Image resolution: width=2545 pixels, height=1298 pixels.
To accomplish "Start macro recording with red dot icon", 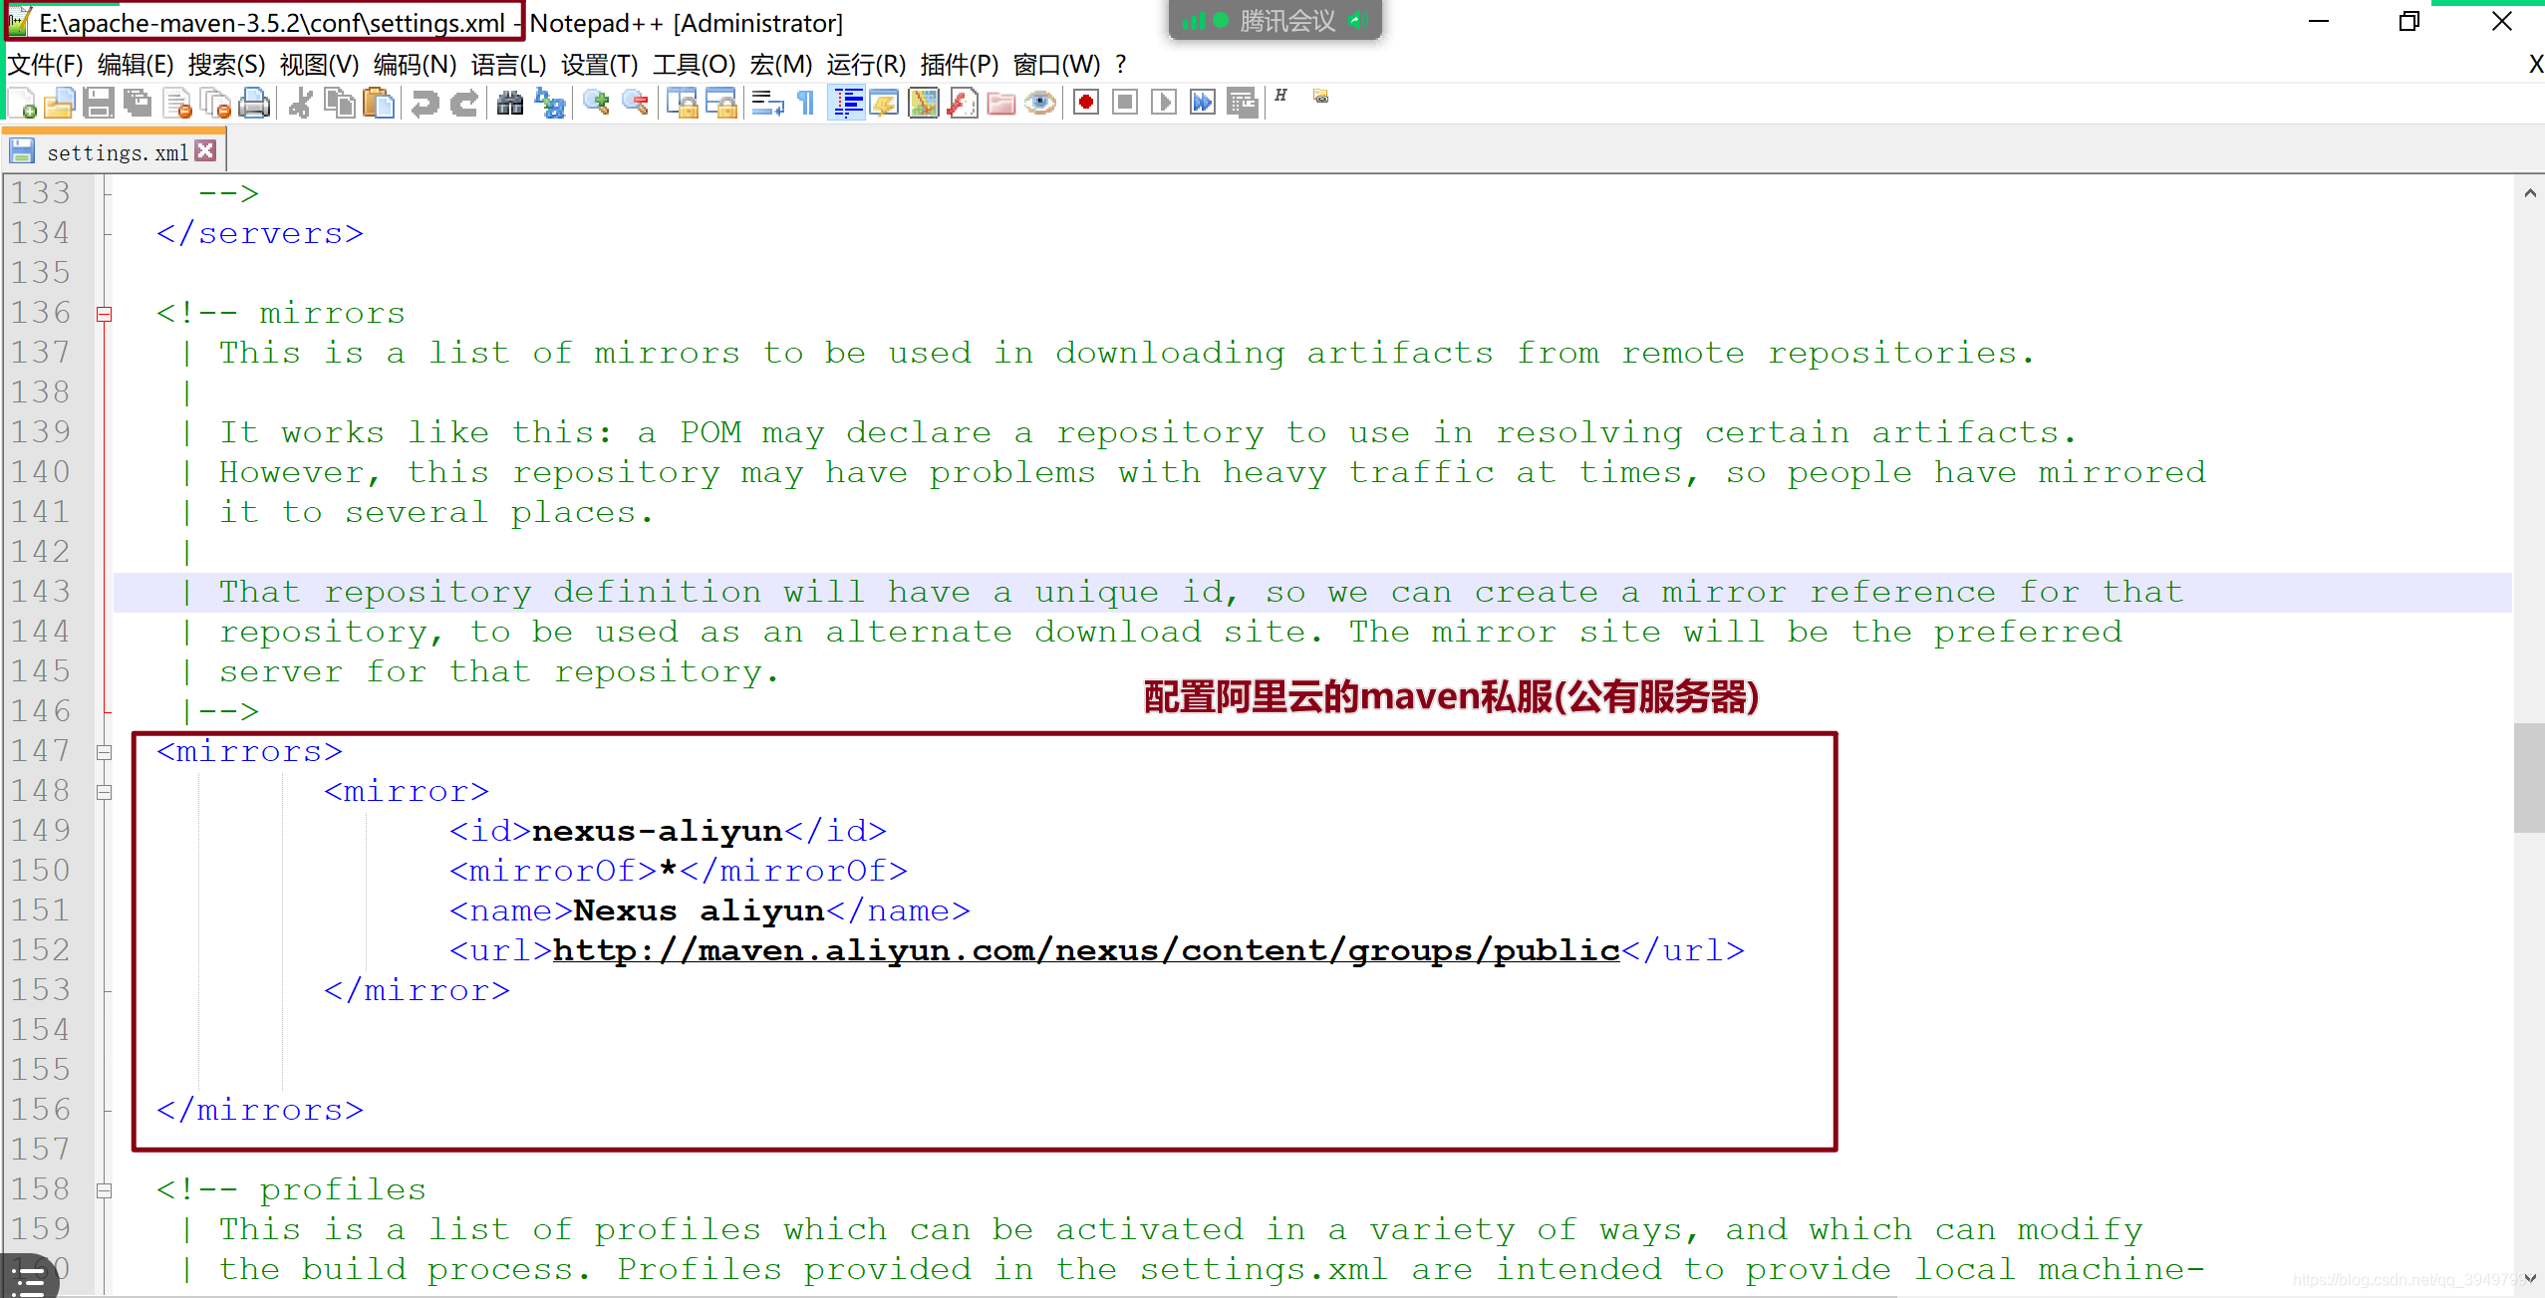I will coord(1086,103).
